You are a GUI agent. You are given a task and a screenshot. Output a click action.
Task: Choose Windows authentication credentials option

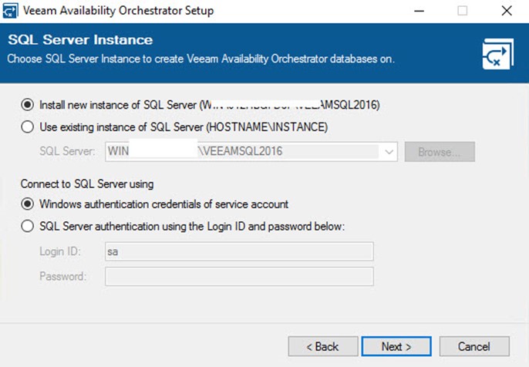coord(27,204)
